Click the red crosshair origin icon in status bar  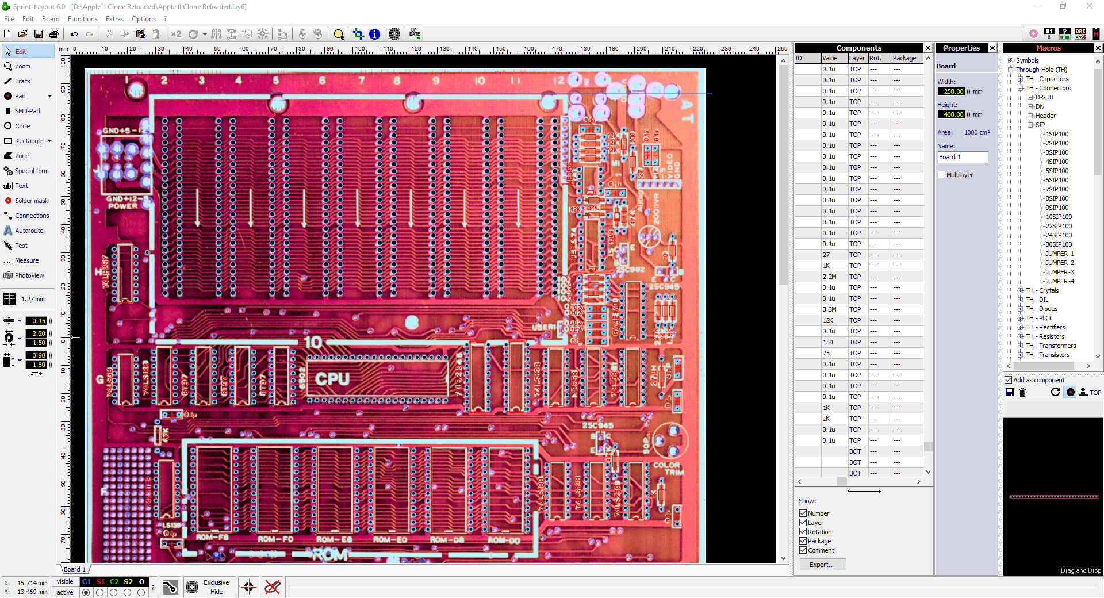[x=248, y=587]
